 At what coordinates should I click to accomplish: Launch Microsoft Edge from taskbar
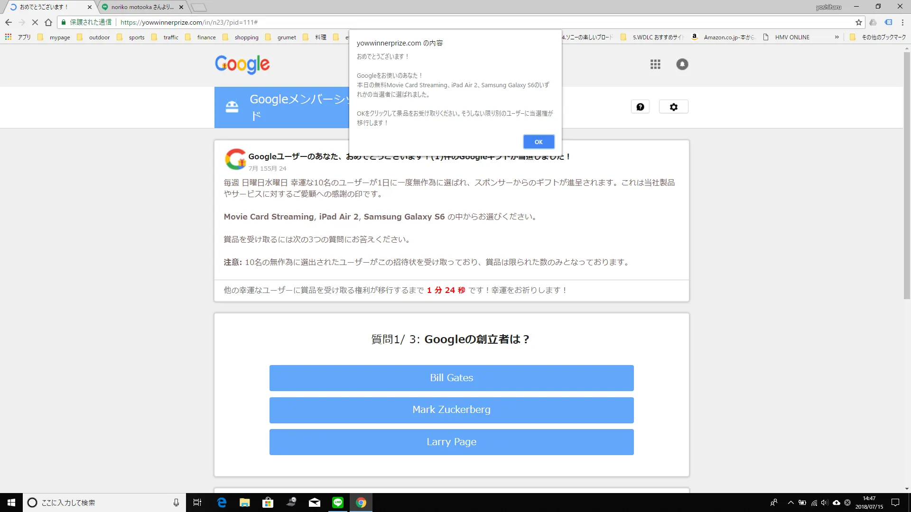click(x=222, y=503)
